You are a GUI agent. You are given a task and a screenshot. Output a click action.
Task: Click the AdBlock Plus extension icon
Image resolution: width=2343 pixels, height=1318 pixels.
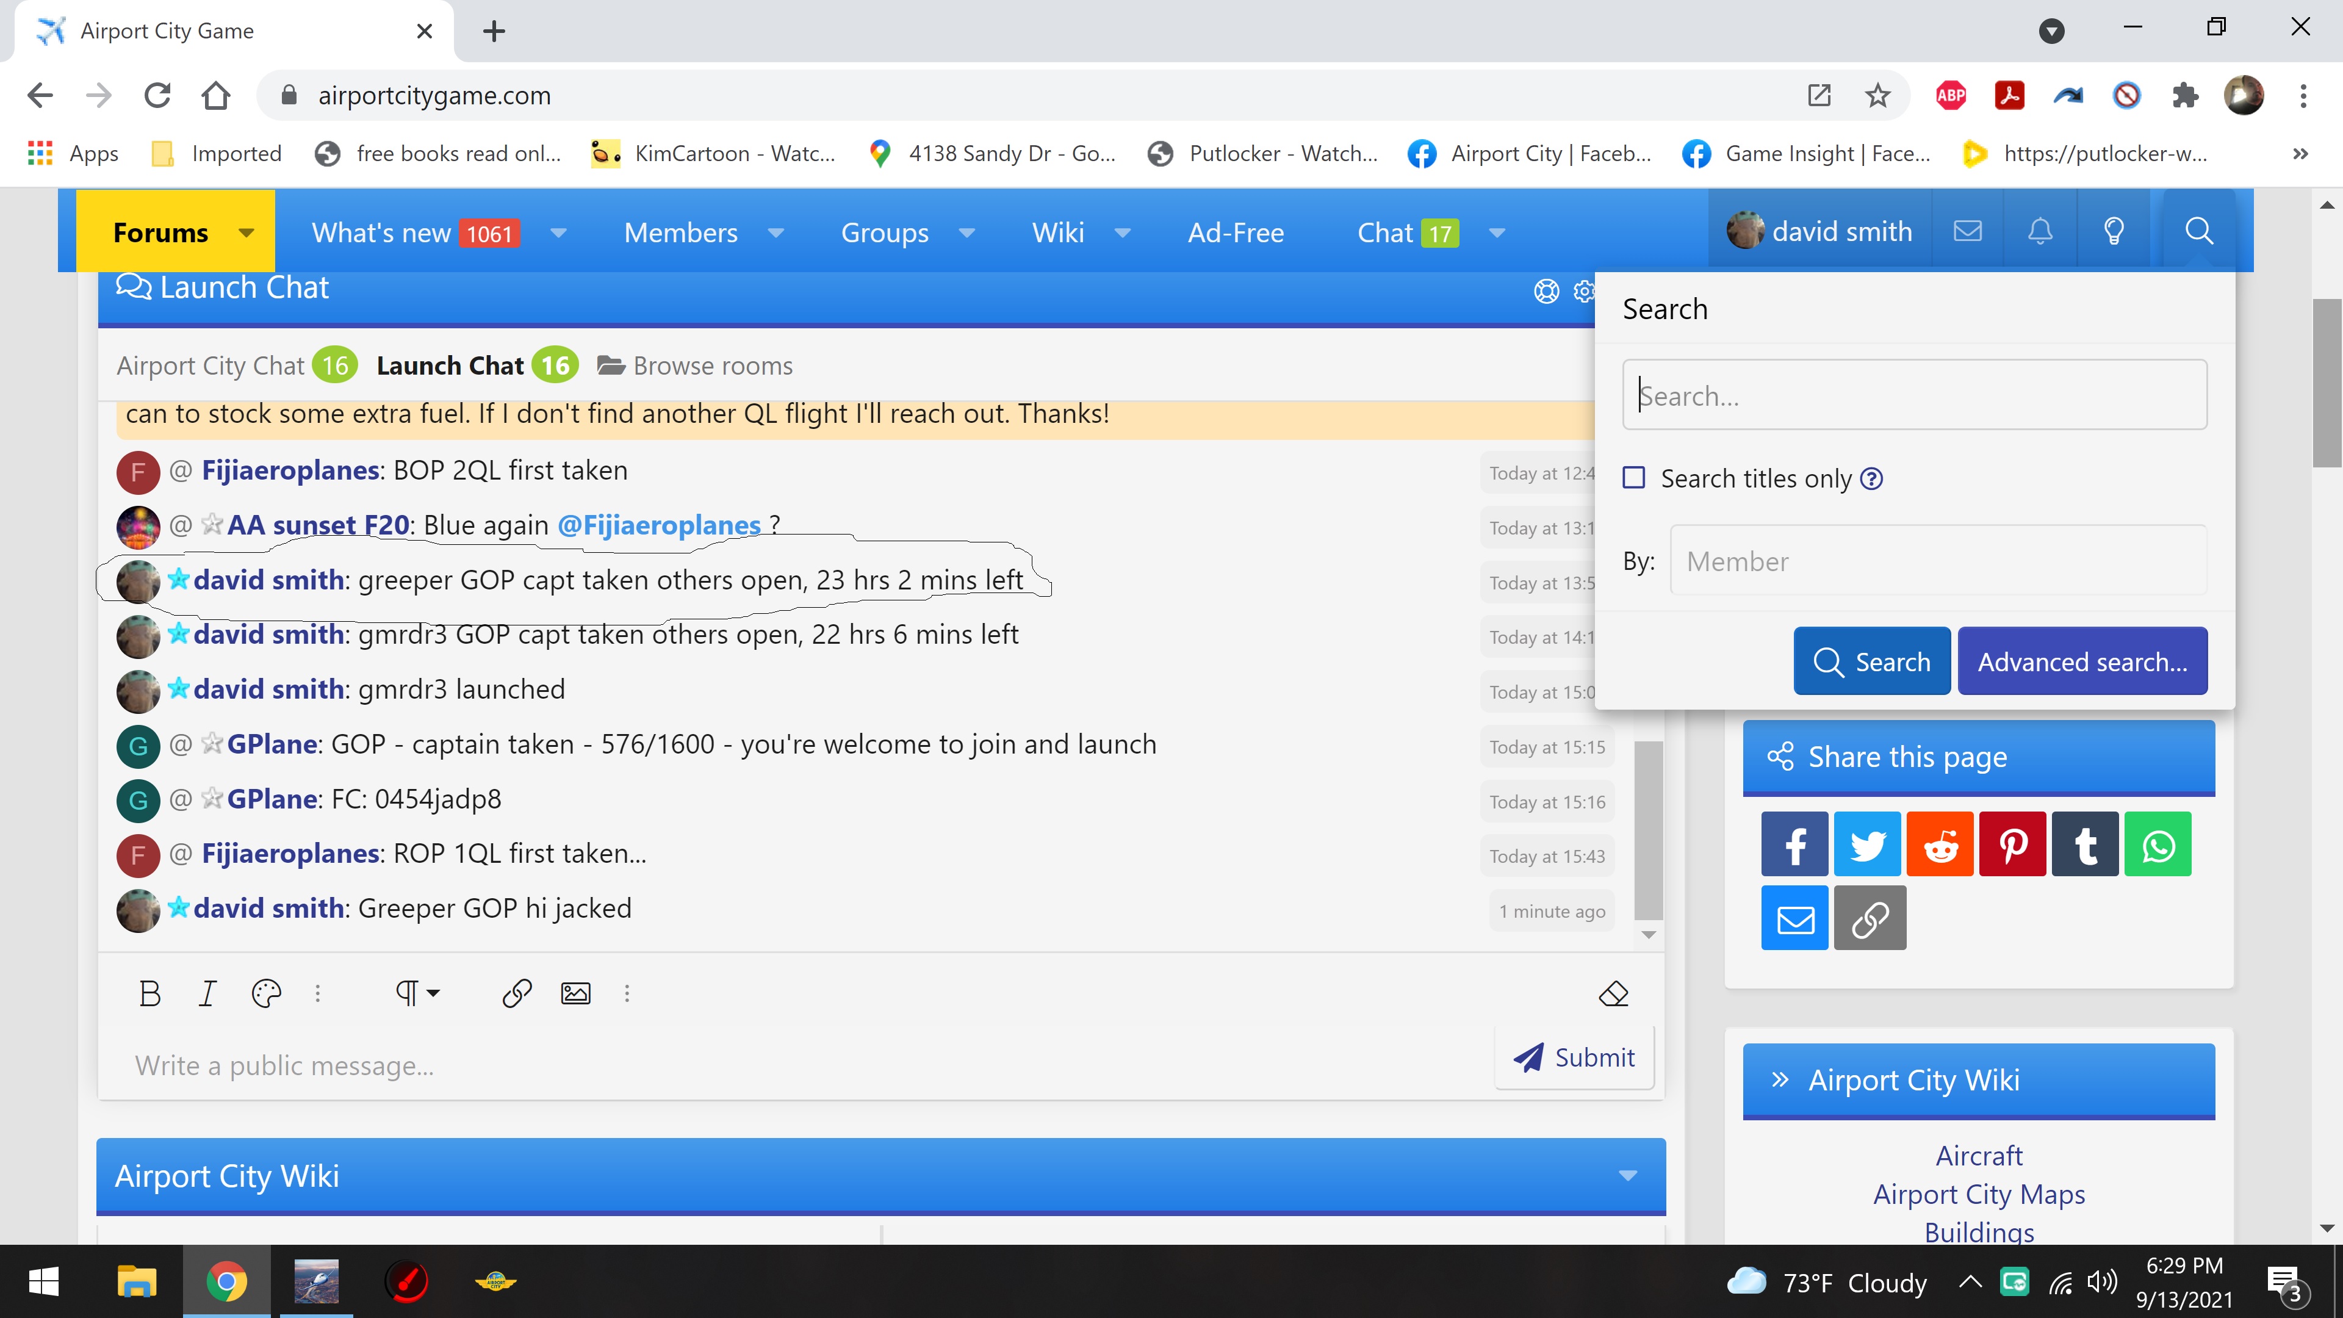pyautogui.click(x=1951, y=96)
